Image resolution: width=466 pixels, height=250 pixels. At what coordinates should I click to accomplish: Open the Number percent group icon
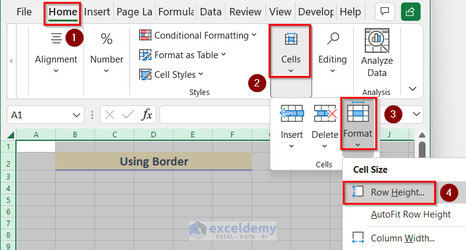click(107, 39)
